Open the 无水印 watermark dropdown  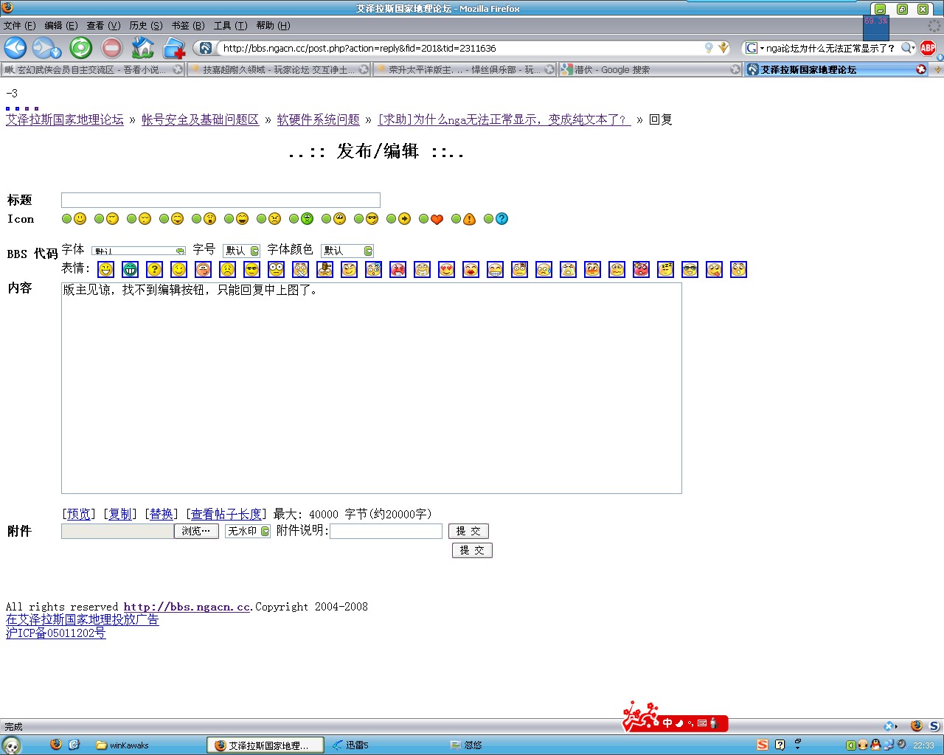(248, 531)
